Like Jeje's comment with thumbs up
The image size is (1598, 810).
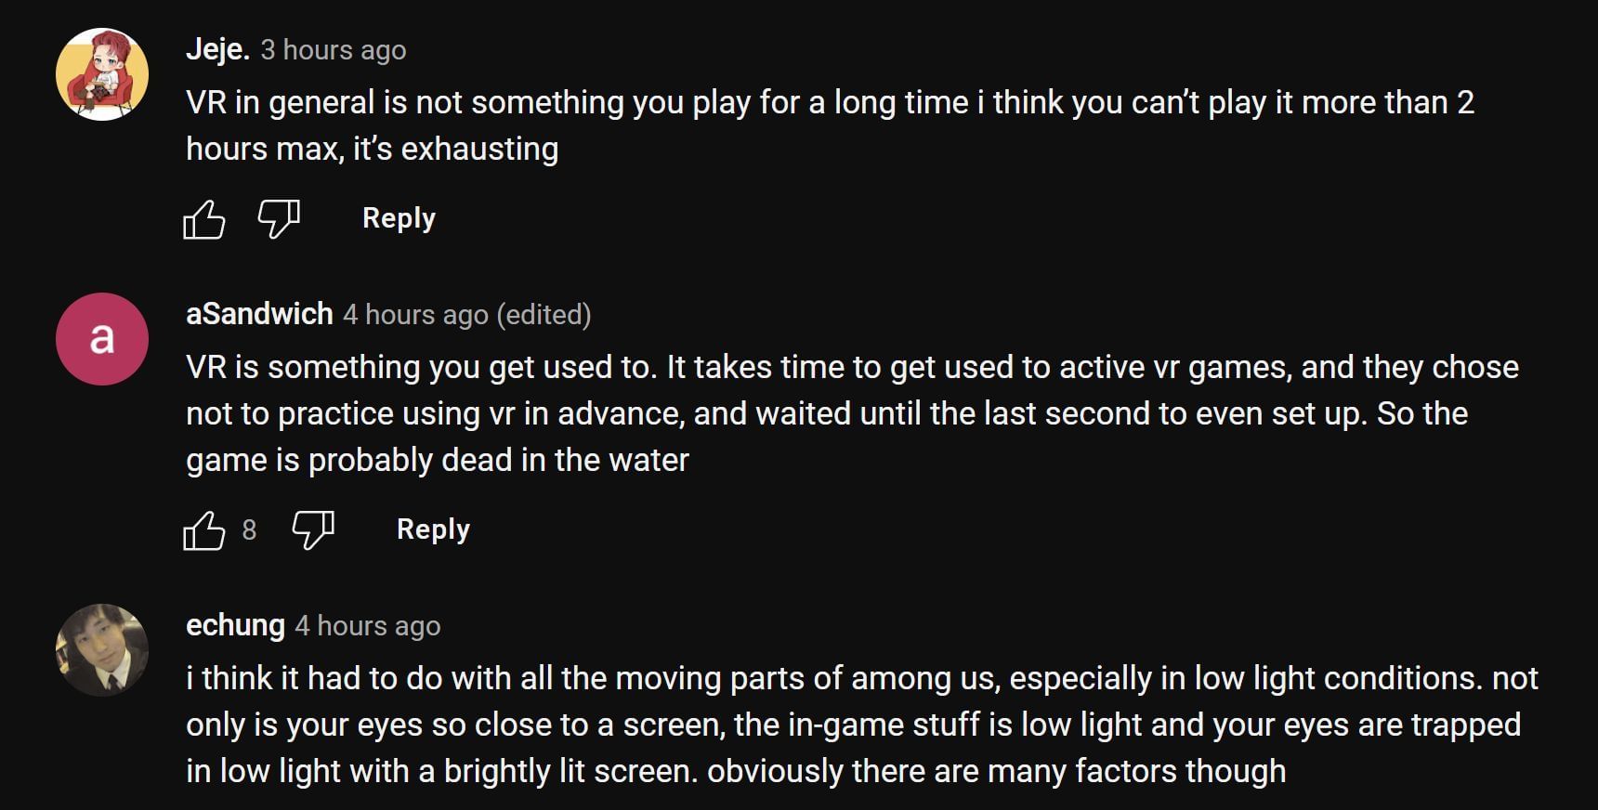204,220
